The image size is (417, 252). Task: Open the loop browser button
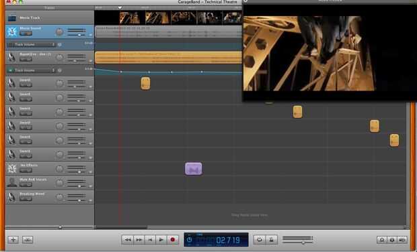pyautogui.click(x=382, y=240)
